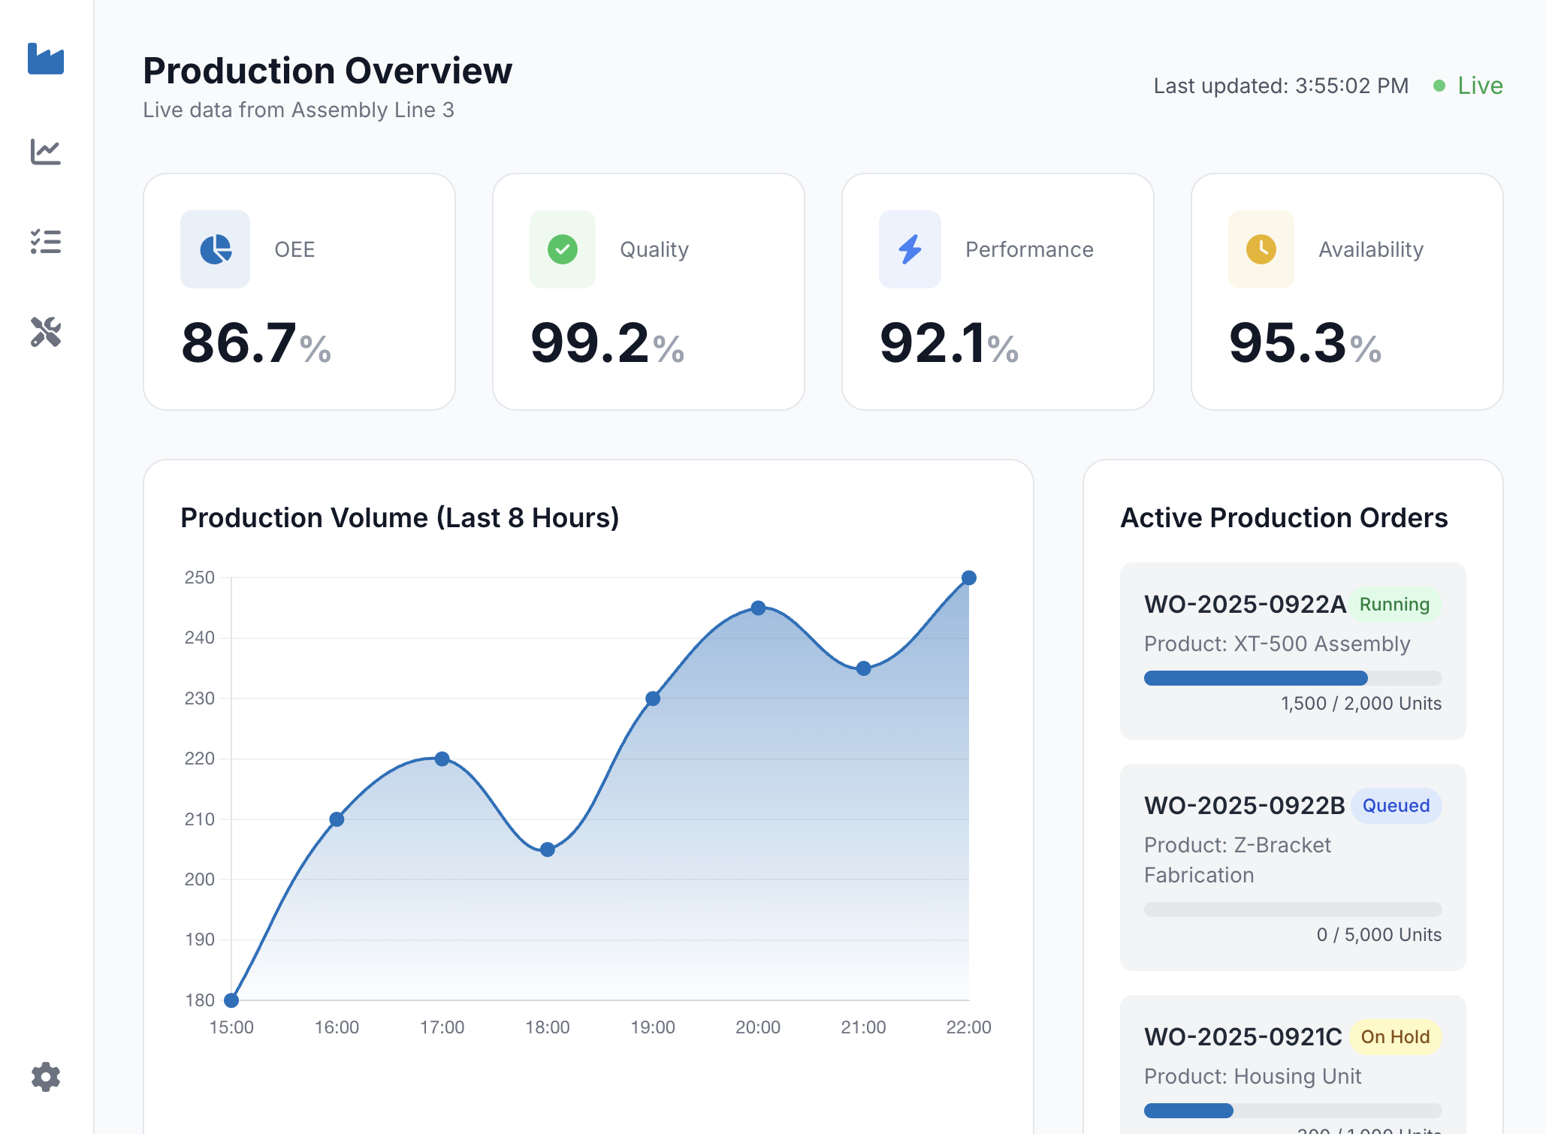The image size is (1546, 1137).
Task: Click the 18:00 data point on chart
Action: (x=548, y=849)
